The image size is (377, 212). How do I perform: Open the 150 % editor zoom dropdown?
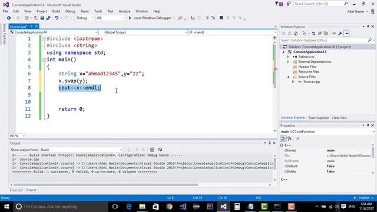(17, 136)
